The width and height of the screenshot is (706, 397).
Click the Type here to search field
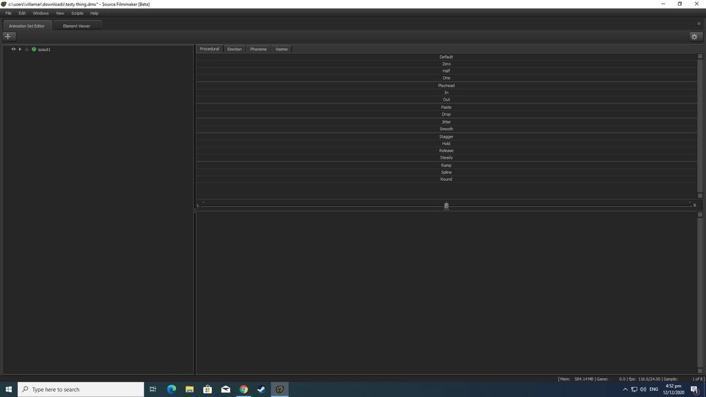coord(78,389)
